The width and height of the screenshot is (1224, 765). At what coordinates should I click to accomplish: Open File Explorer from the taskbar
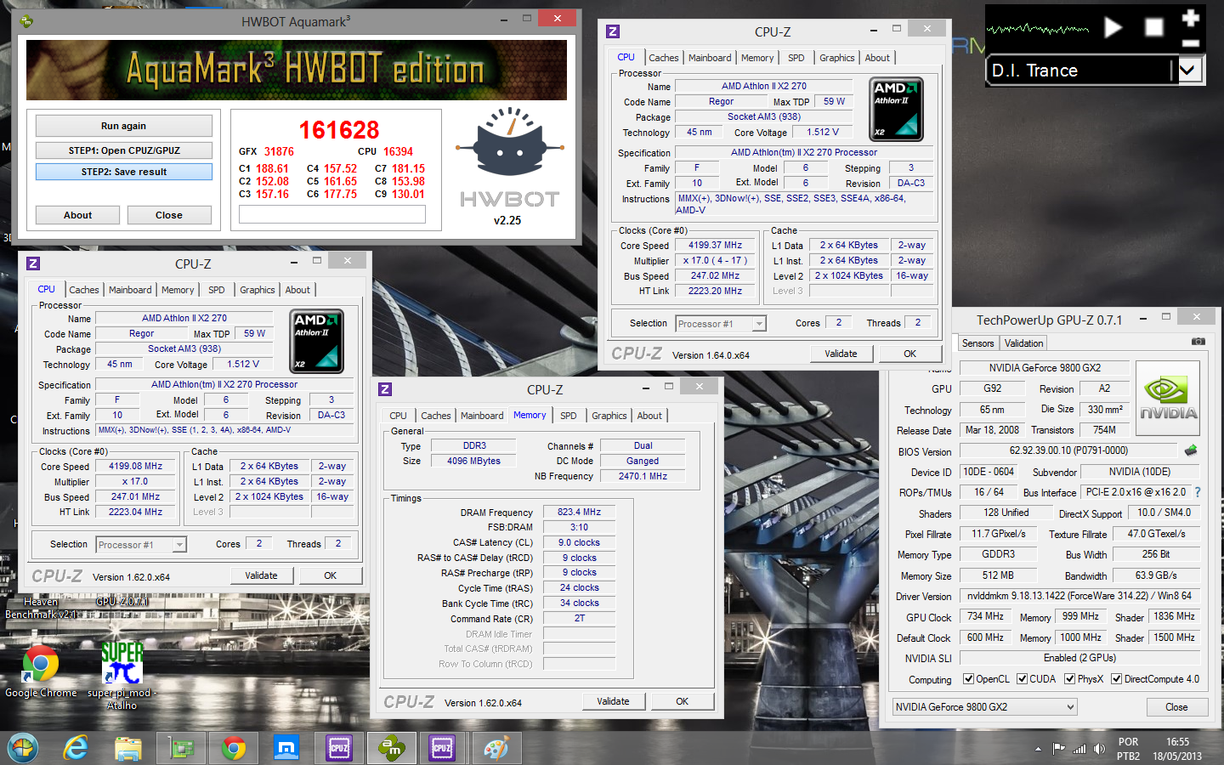pyautogui.click(x=128, y=748)
